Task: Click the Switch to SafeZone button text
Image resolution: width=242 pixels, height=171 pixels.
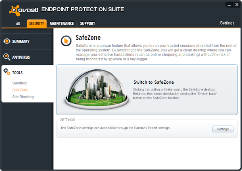Action: [154, 82]
